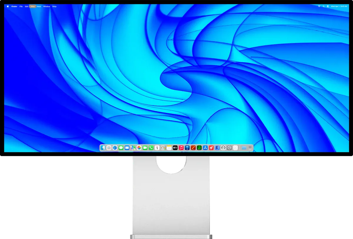Viewport: 353px width, 239px height.
Task: Open the Window menu
Action: click(x=46, y=6)
